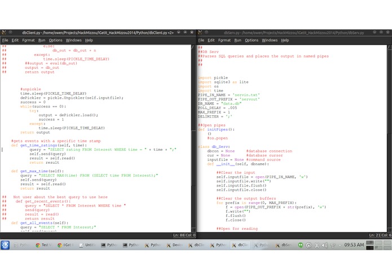
Task: Click the '##Clear the output buffers' comment
Action: tap(246, 198)
